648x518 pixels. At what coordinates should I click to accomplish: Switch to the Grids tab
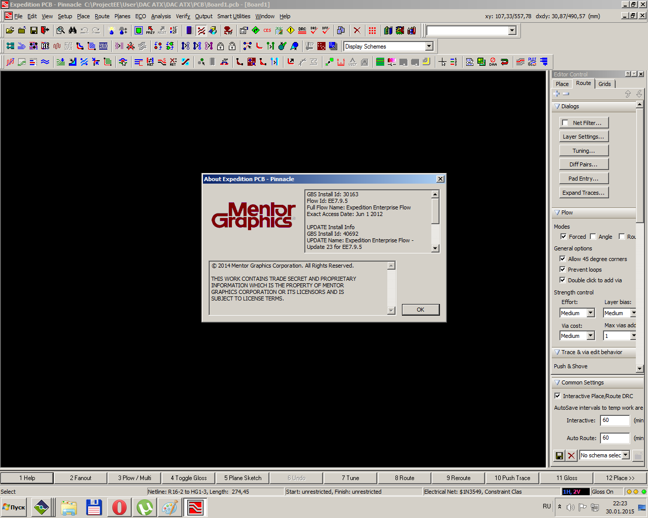[604, 84]
